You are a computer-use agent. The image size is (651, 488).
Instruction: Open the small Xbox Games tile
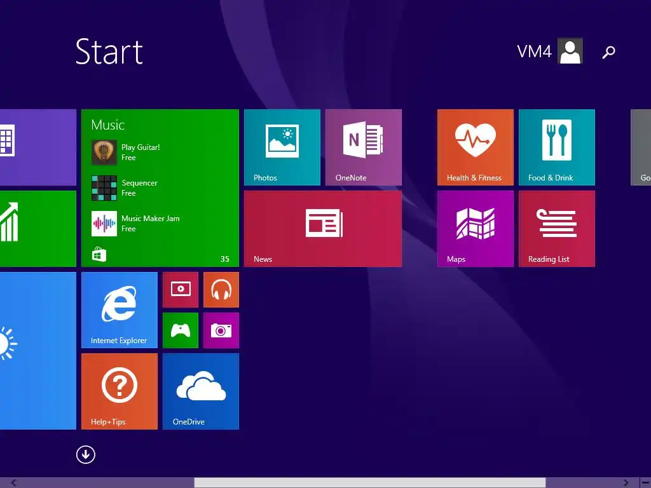[181, 330]
